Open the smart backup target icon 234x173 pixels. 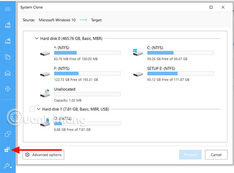[x=8, y=89]
